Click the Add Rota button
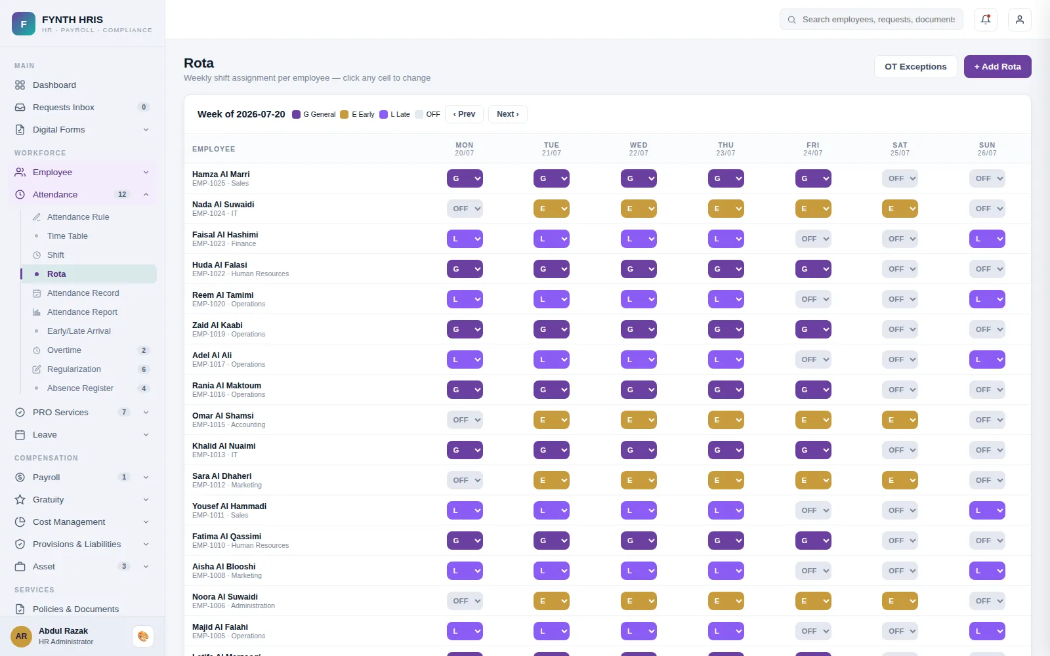Screen dimensions: 1050x656 click(x=997, y=66)
